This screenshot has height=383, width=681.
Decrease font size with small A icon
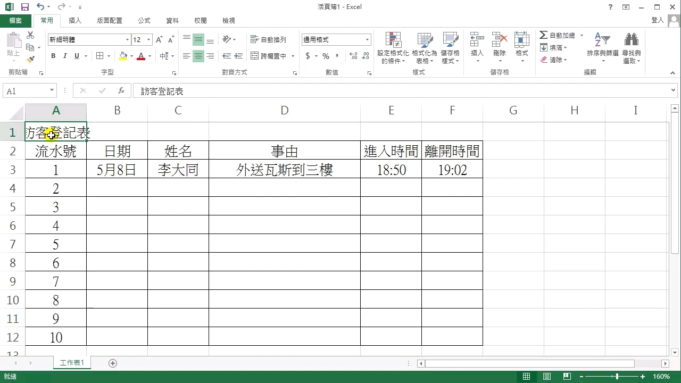[171, 40]
